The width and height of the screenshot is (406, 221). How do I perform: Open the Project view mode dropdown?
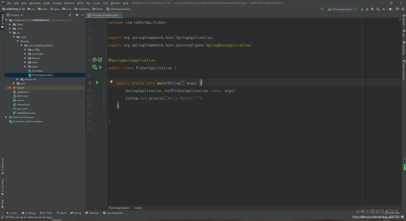(x=15, y=15)
